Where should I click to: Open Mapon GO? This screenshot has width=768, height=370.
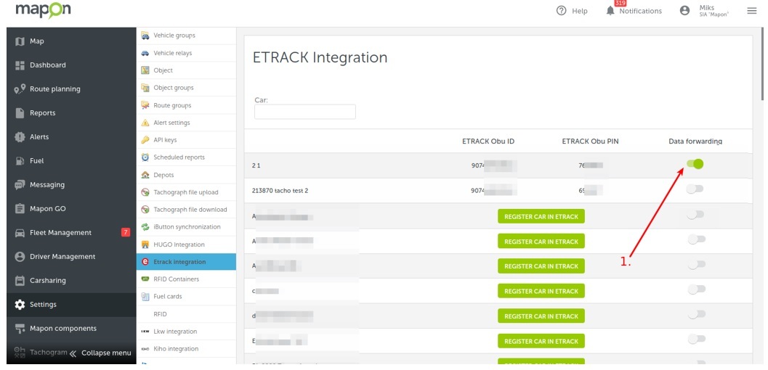(x=71, y=209)
